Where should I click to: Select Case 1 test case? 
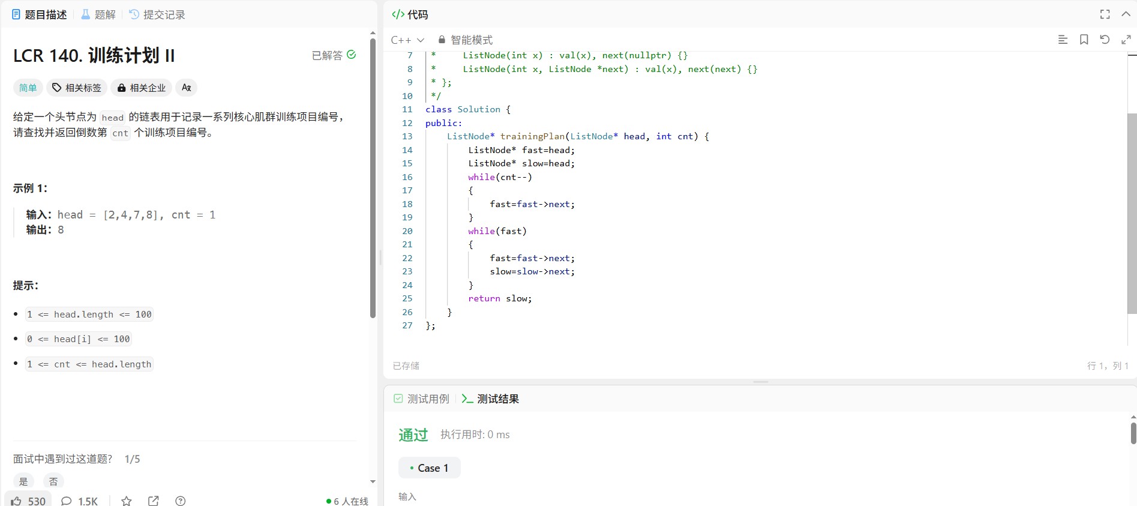[430, 468]
